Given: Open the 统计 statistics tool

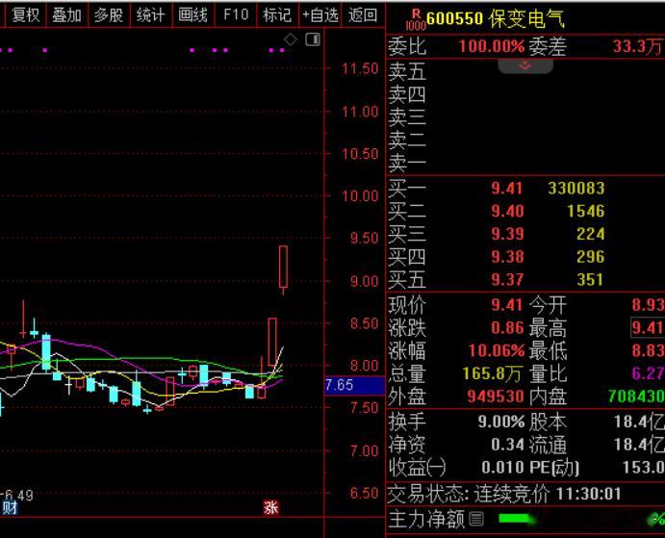Looking at the screenshot, I should click(150, 15).
